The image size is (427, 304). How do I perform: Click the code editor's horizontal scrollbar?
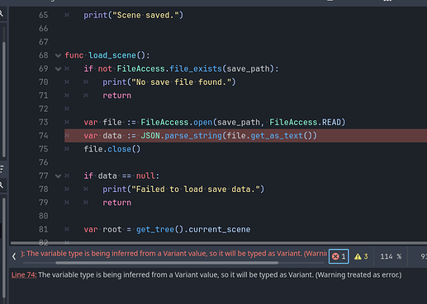tap(219, 243)
